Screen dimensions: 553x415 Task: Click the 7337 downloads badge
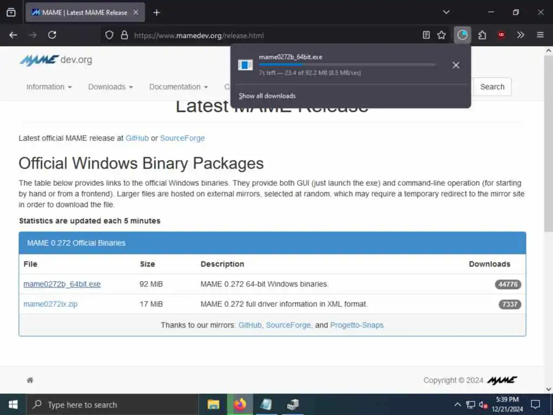(x=510, y=304)
